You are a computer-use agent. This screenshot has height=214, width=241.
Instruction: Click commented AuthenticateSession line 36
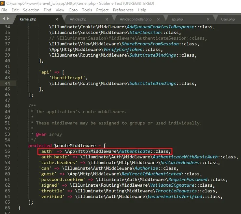128,38
